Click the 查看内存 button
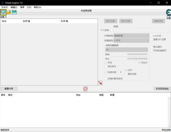171x132 pixels. pos(9,89)
